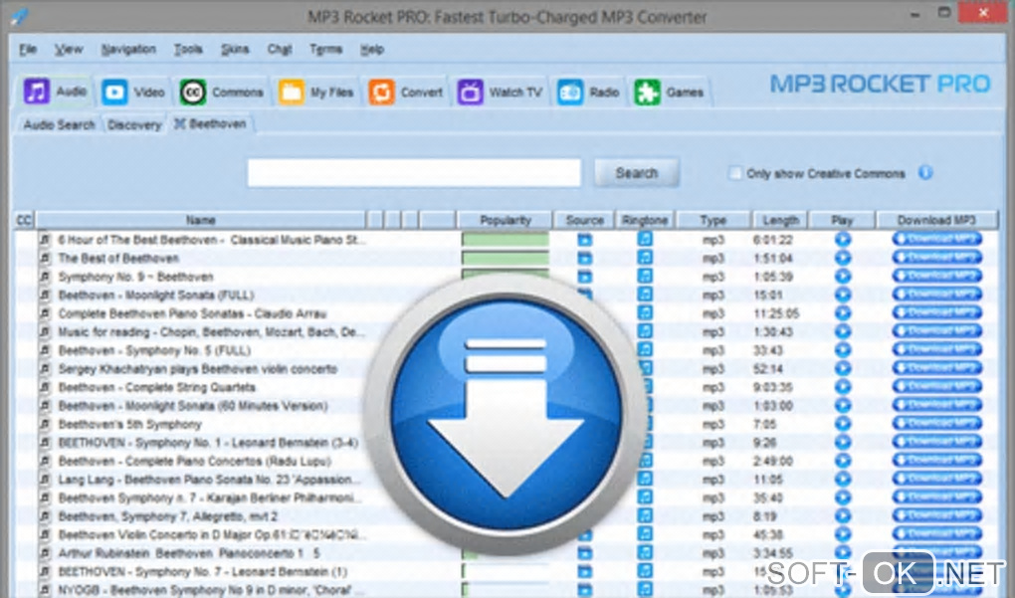Play Symphony No. 9 ~ Beethoven
The height and width of the screenshot is (598, 1015).
(x=842, y=277)
